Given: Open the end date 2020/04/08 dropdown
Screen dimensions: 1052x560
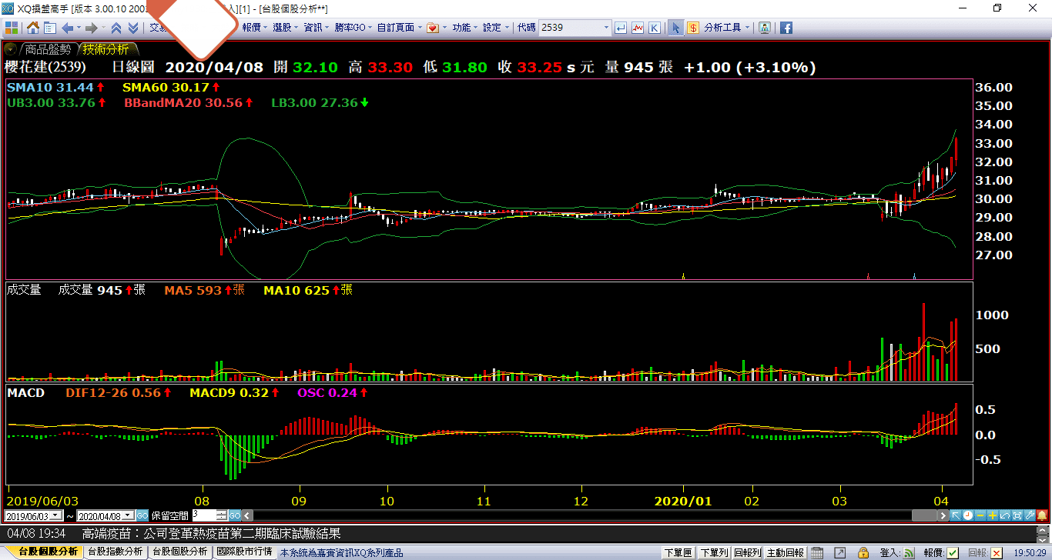Looking at the screenshot, I should pos(129,515).
